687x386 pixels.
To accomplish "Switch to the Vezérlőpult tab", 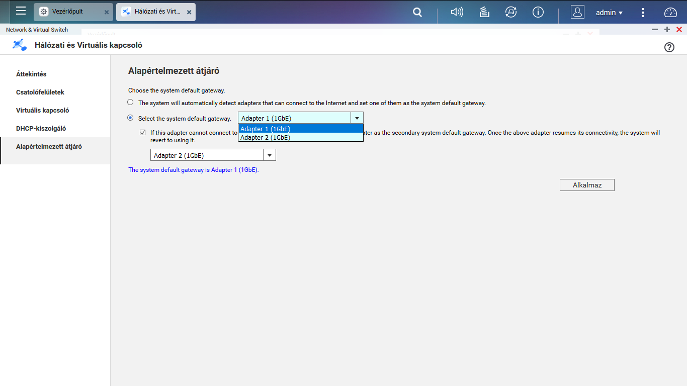I will pyautogui.click(x=68, y=12).
